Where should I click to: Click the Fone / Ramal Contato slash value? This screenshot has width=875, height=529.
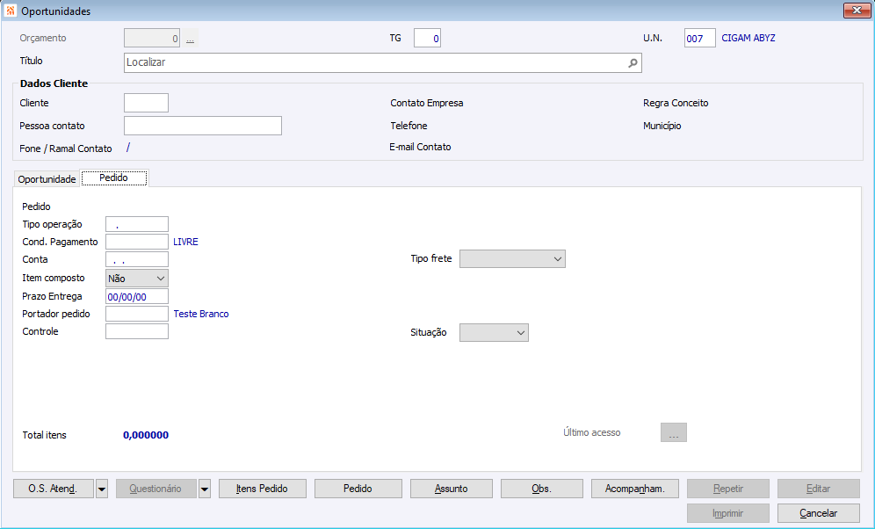click(127, 148)
